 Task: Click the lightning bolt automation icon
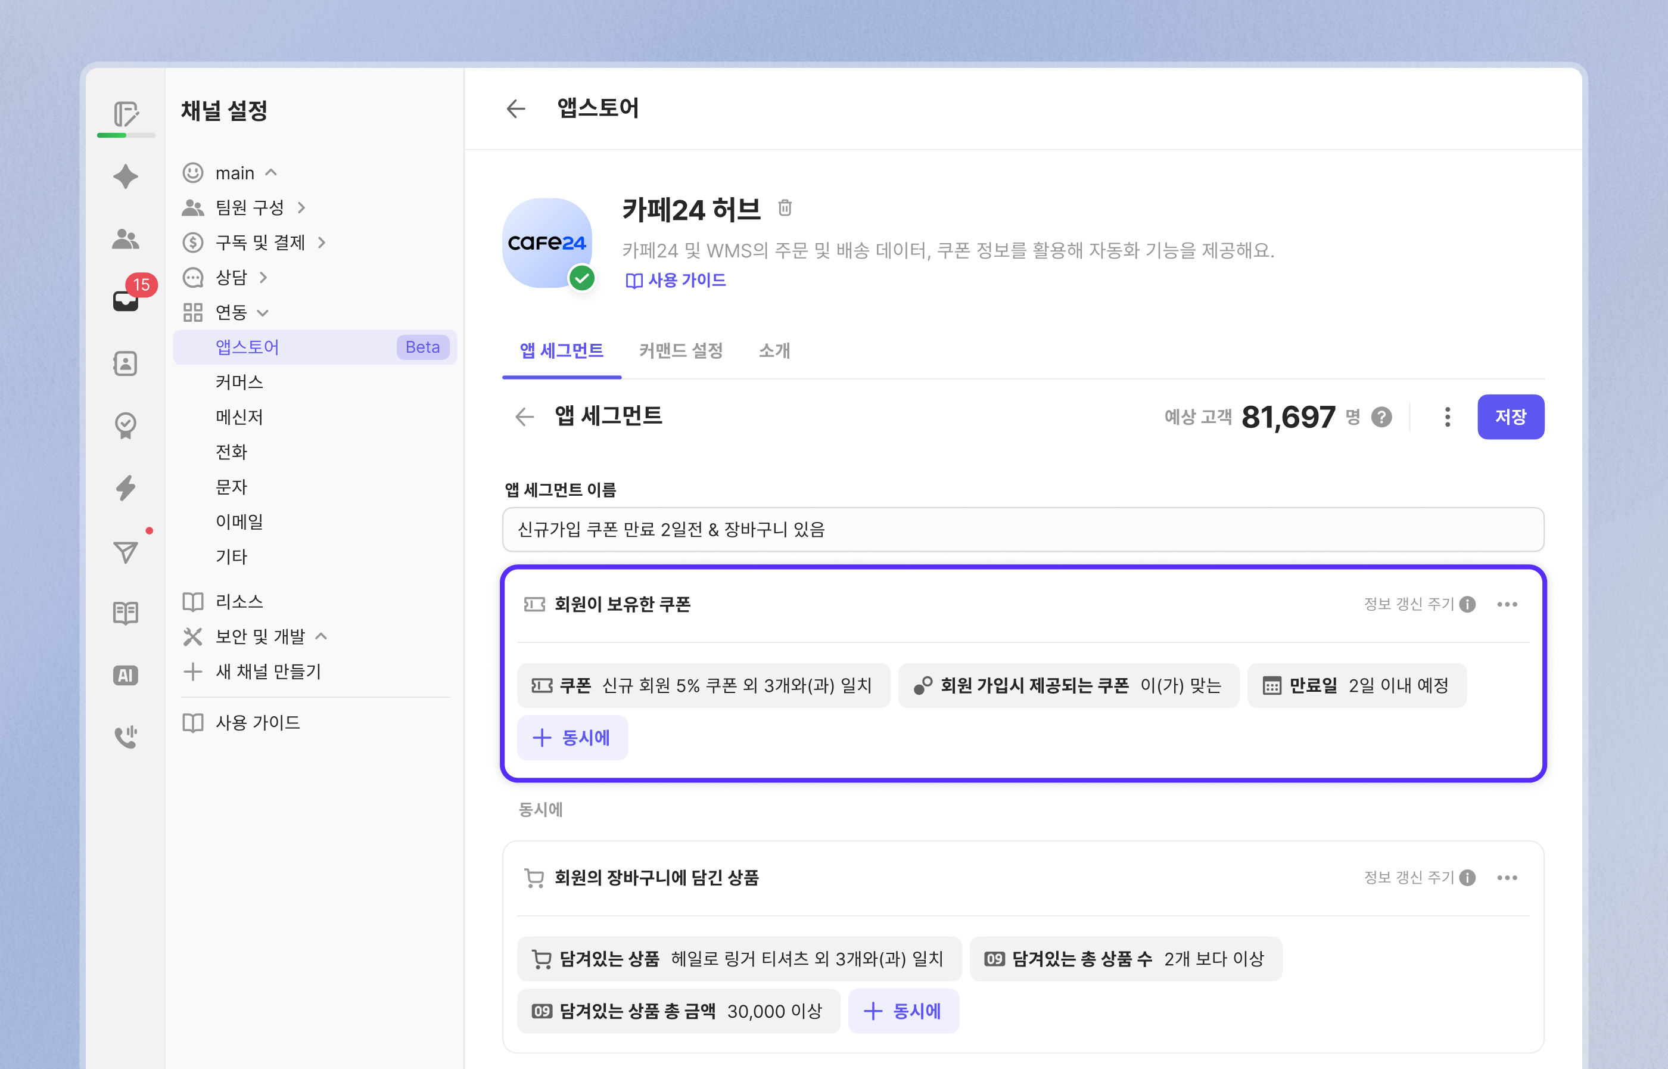coord(126,487)
